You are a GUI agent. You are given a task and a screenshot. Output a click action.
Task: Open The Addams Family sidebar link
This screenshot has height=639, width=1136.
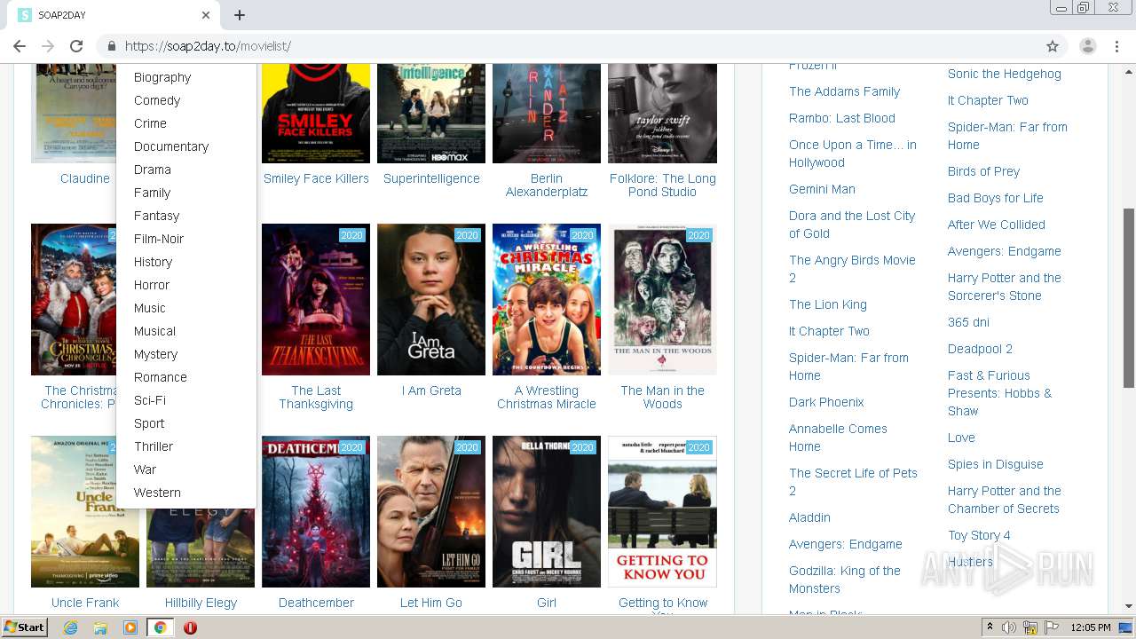click(844, 91)
